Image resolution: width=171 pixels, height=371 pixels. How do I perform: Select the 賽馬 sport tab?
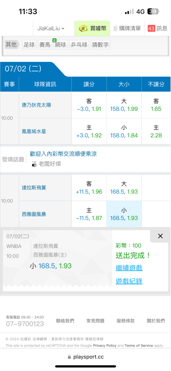tap(45, 45)
